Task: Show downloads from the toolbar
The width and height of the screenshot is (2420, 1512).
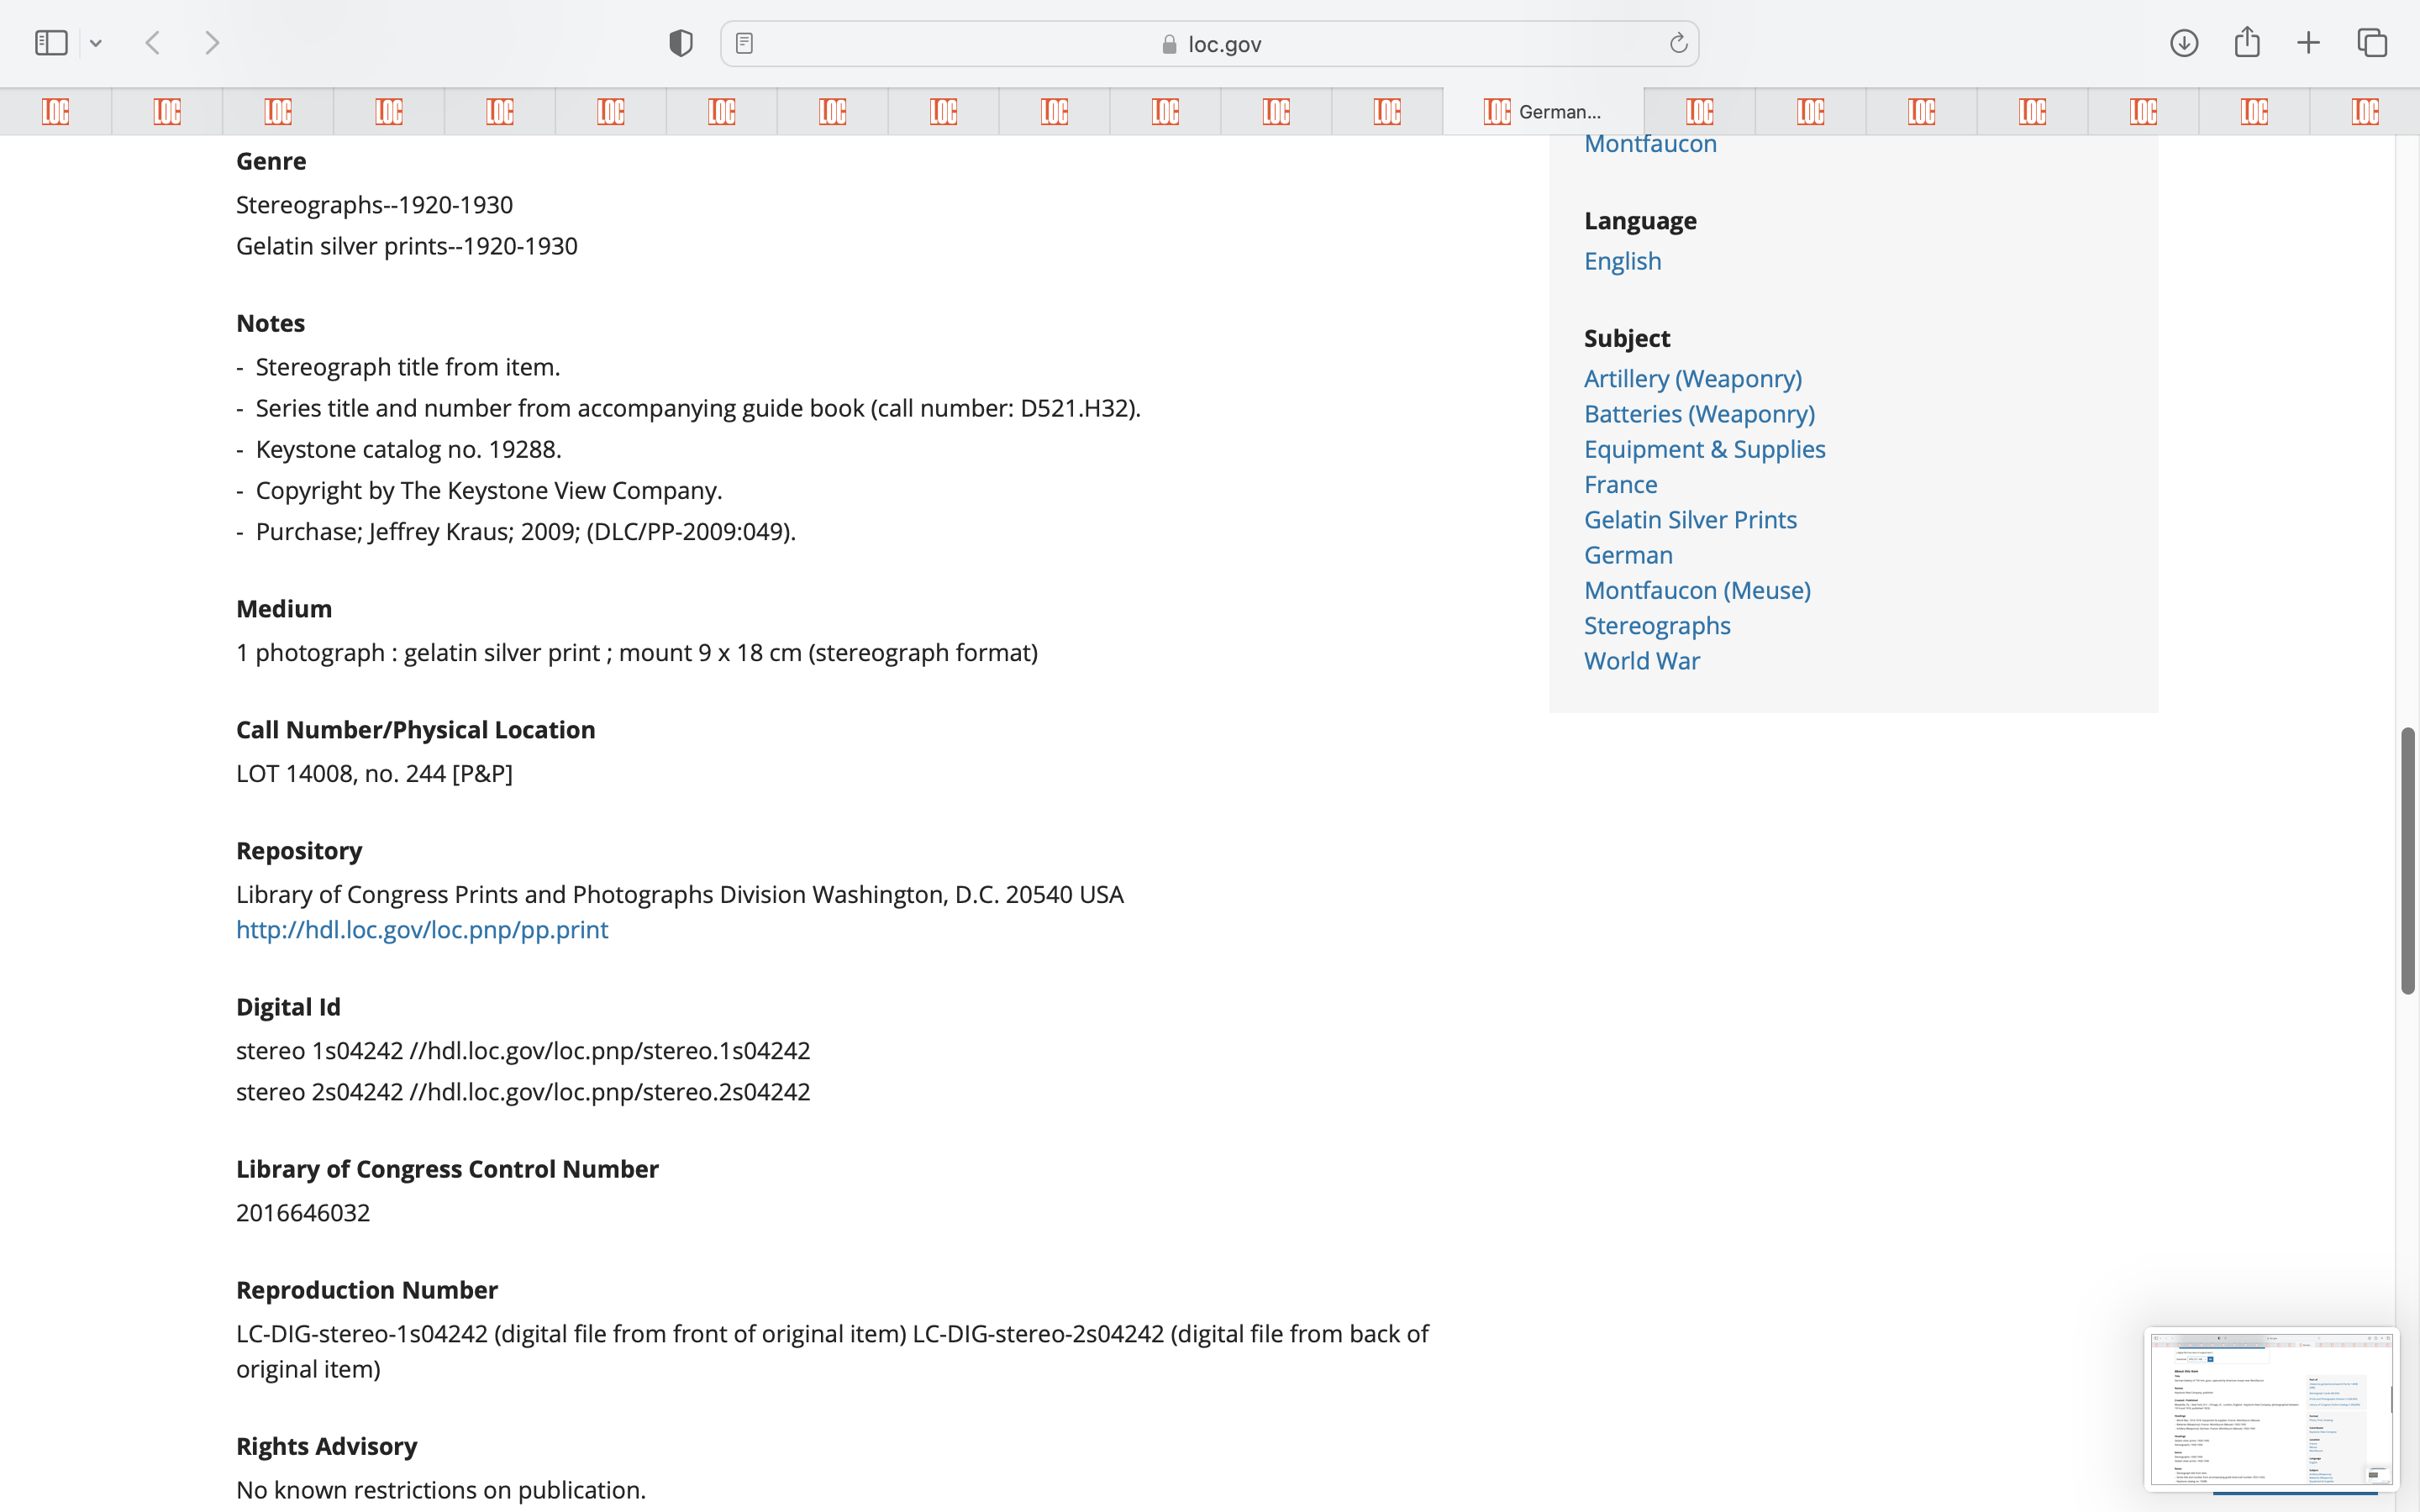Action: pos(2184,43)
